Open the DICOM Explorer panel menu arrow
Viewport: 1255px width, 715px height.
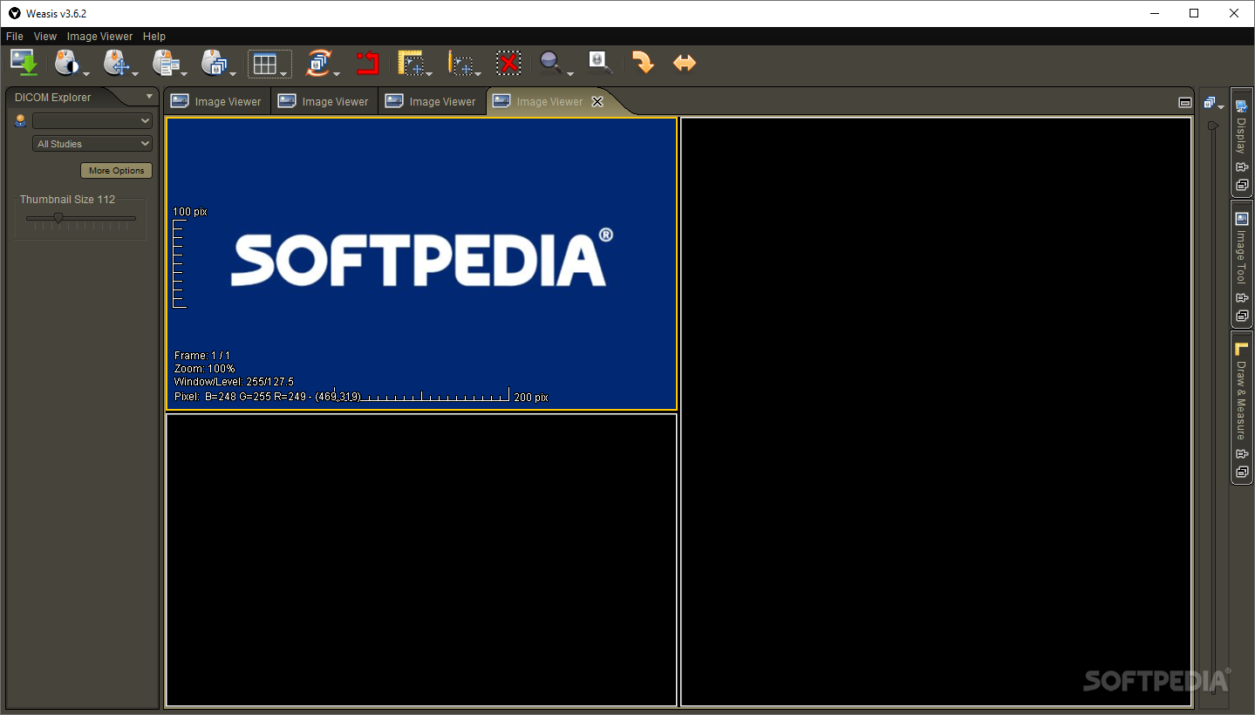[x=149, y=97]
